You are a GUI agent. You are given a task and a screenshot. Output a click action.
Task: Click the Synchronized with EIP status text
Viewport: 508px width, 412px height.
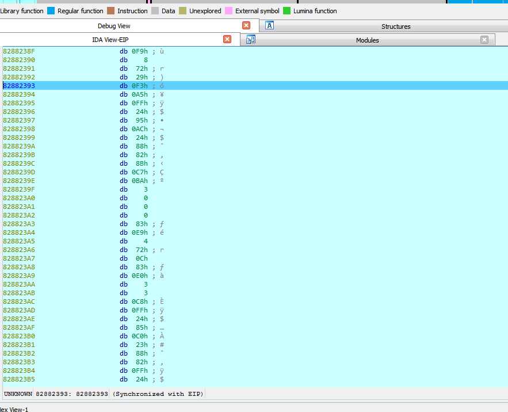(x=158, y=394)
